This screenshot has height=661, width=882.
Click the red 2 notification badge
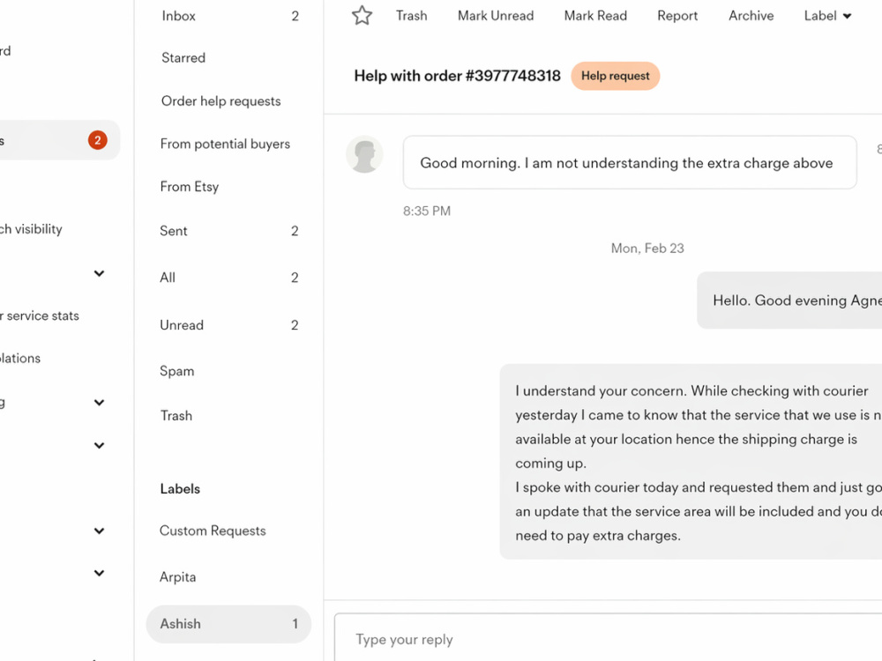[x=97, y=140]
